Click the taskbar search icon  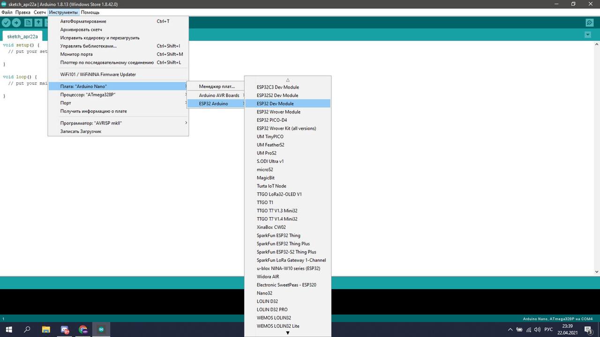27,330
